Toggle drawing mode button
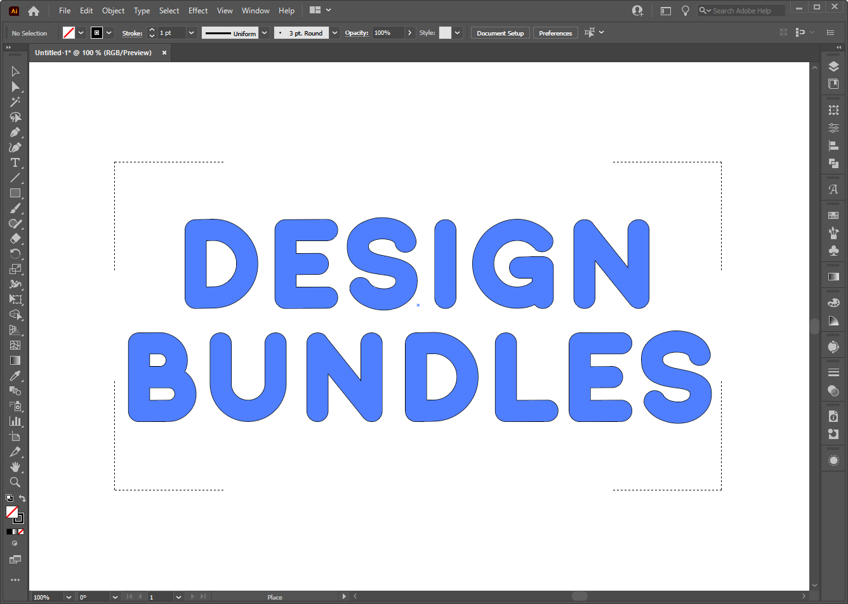Viewport: 848px width, 604px height. (x=15, y=544)
